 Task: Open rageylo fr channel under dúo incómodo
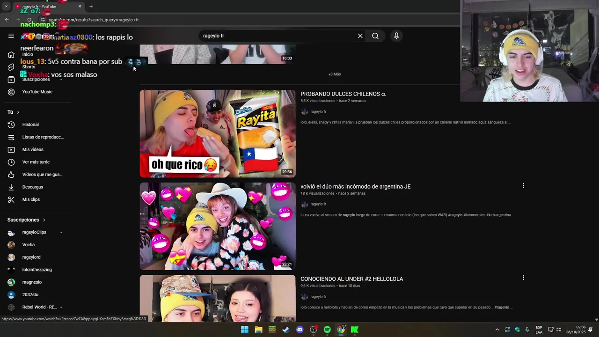click(318, 204)
